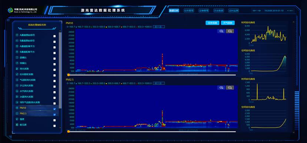Switch to the 任务管理 tab
Viewport: 307px width, 143px height.
click(189, 11)
